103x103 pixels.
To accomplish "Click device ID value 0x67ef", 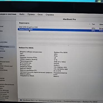I will [56, 63].
